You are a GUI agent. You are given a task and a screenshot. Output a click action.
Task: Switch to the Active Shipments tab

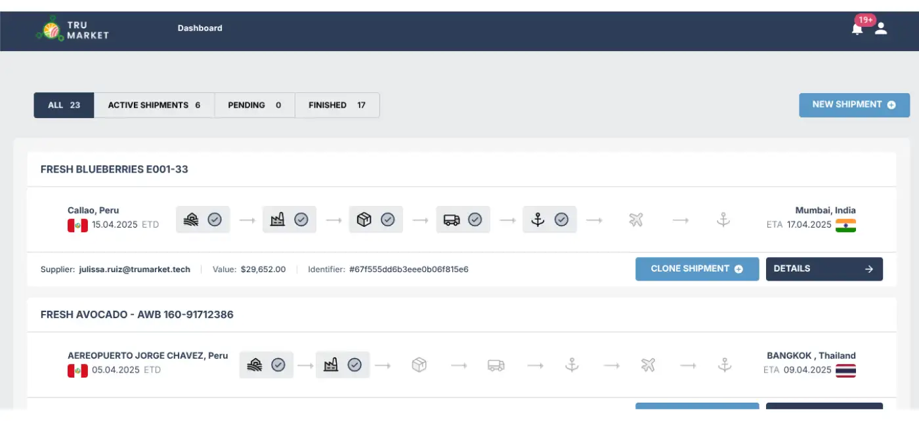click(154, 105)
